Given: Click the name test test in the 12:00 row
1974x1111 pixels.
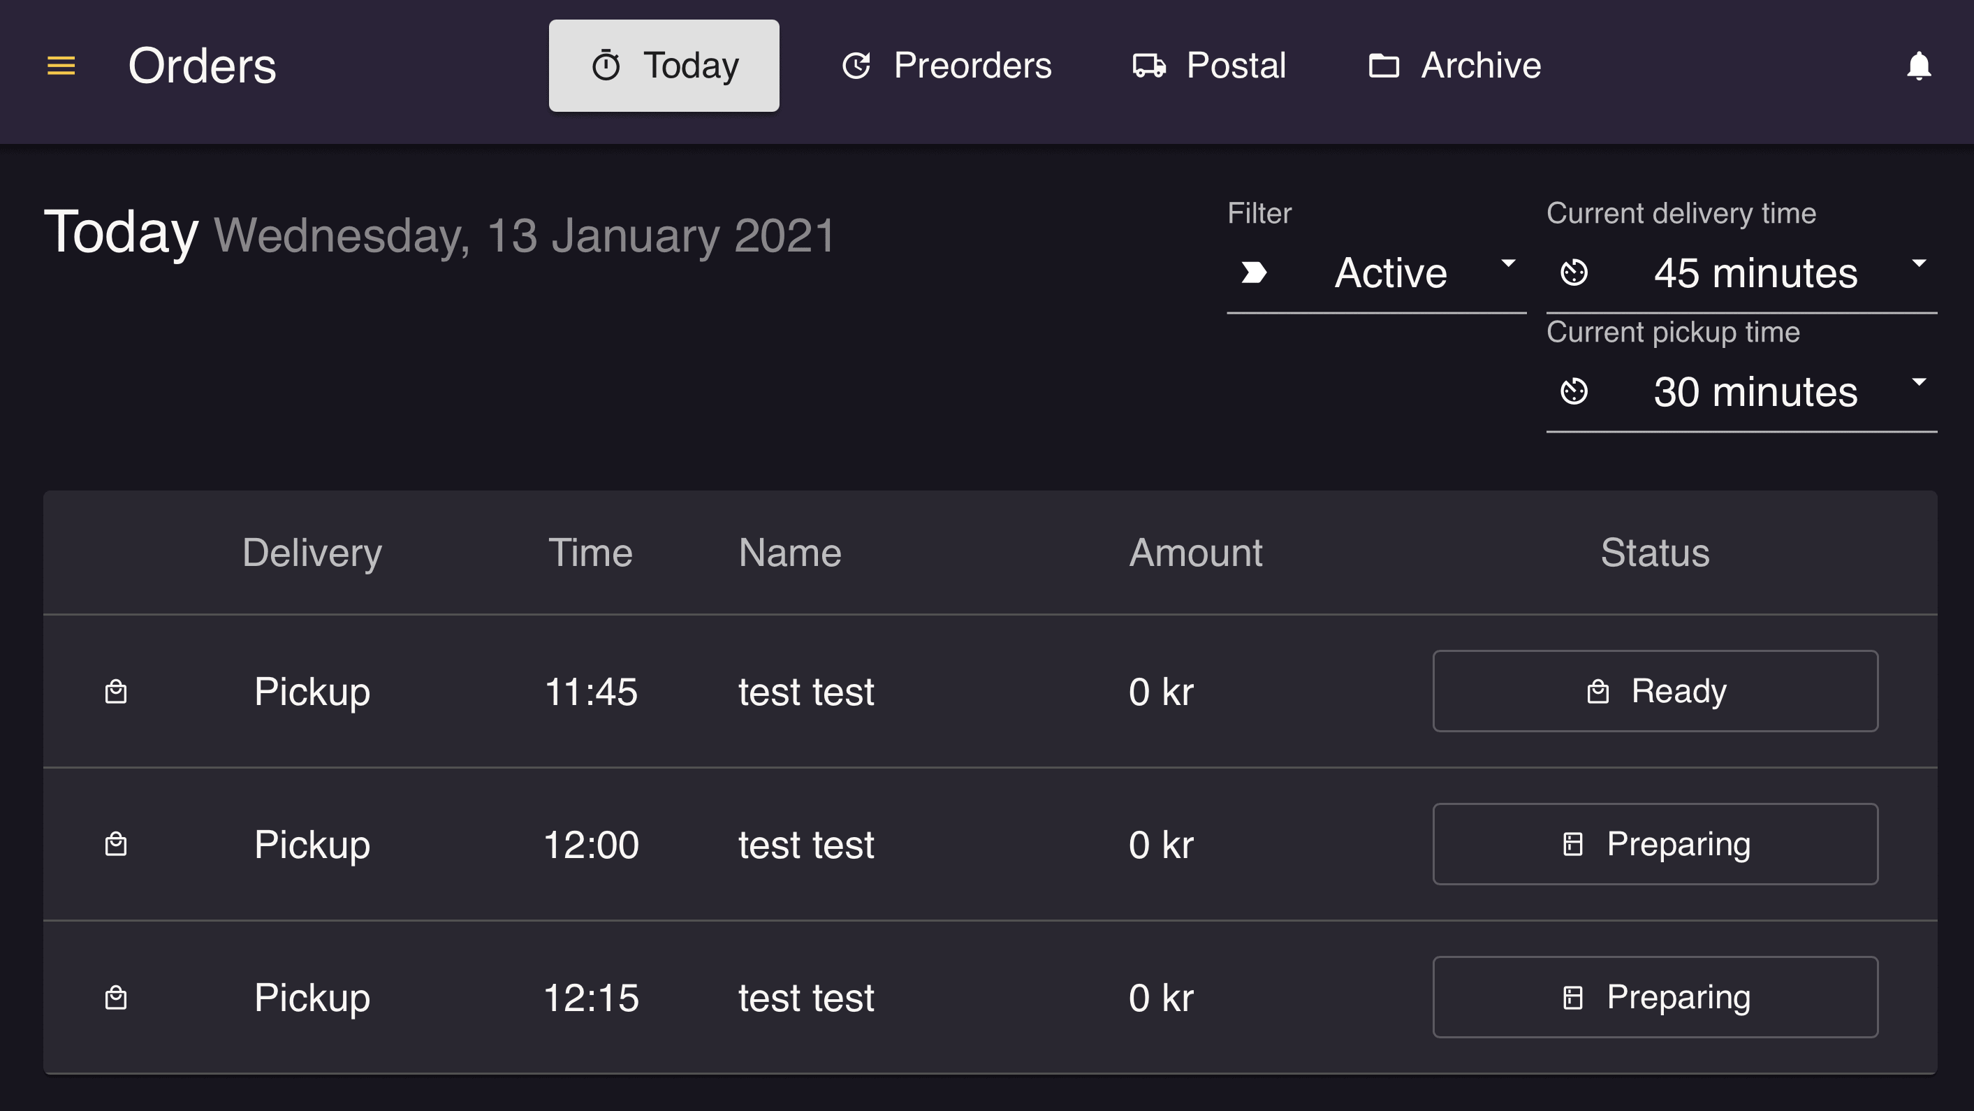Looking at the screenshot, I should tap(806, 845).
